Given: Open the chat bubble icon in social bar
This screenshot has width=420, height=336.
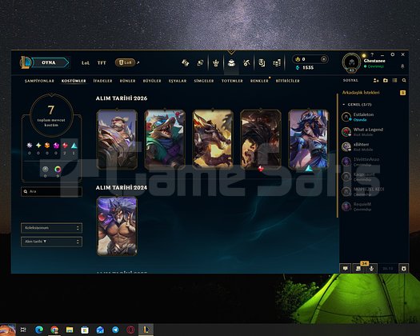Looking at the screenshot, I should click(346, 268).
